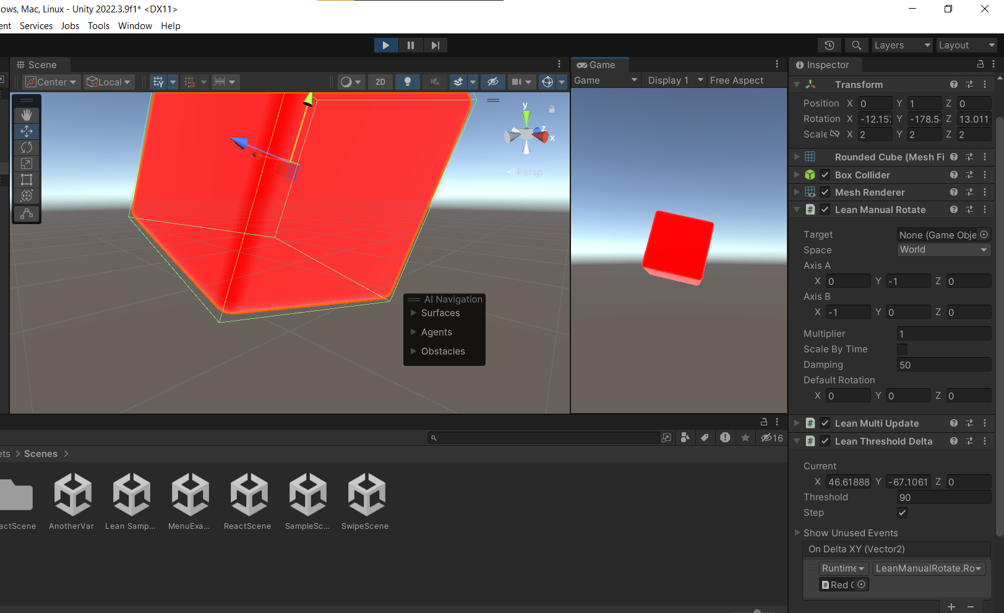This screenshot has width=1004, height=613.
Task: Select the Scale tool
Action: (x=26, y=163)
